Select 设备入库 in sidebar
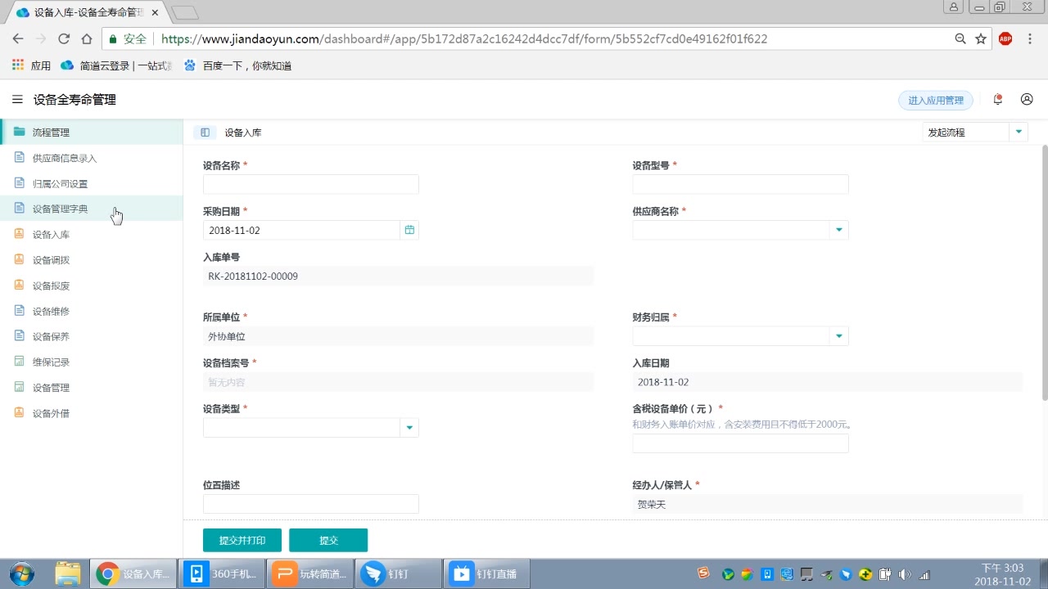Image resolution: width=1048 pixels, height=589 pixels. [x=91, y=234]
